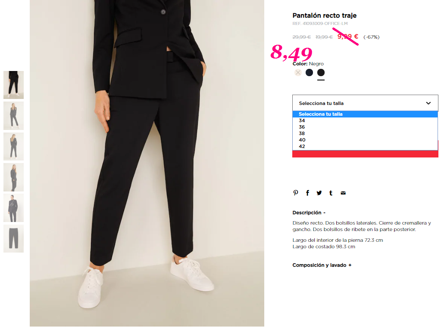Select the unavailable crossed-out color swatch

click(x=298, y=73)
